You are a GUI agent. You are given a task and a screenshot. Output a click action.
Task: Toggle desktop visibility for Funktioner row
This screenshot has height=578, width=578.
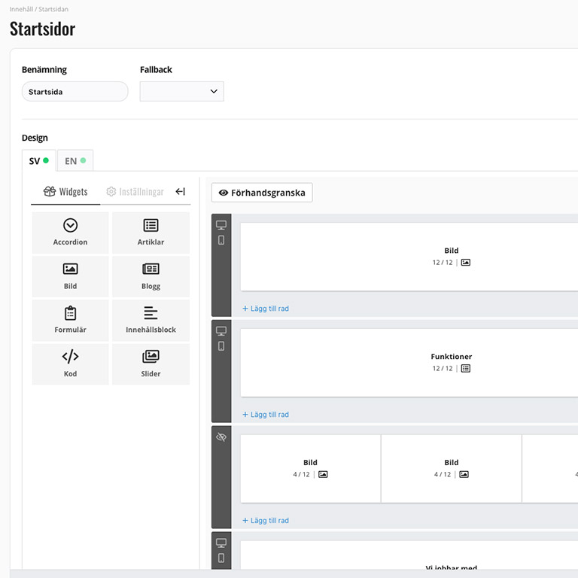click(221, 331)
